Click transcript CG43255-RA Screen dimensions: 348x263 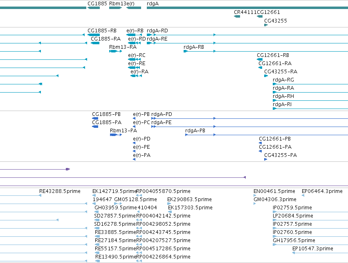click(281, 72)
